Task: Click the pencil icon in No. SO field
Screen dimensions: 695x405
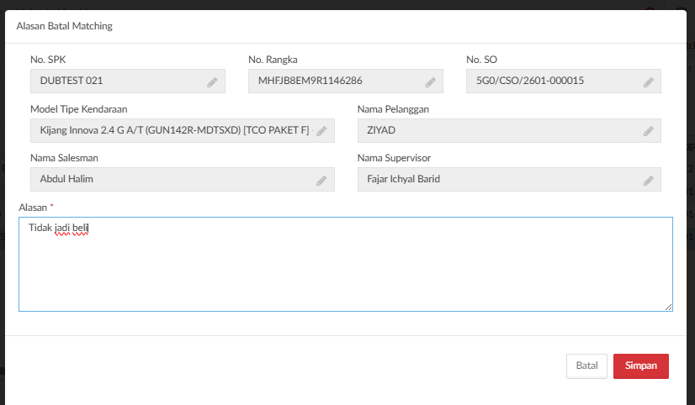Action: (x=649, y=82)
